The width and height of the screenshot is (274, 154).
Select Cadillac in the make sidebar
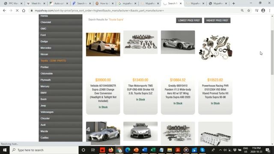pos(60,138)
